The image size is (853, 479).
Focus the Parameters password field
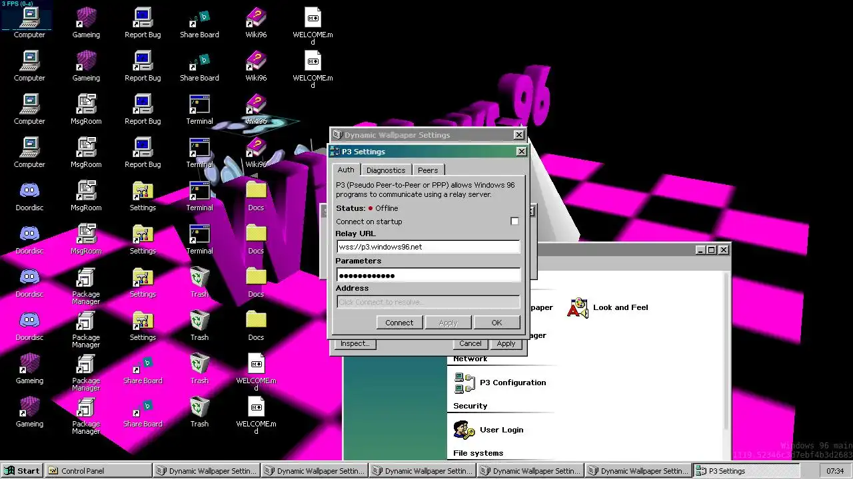428,275
